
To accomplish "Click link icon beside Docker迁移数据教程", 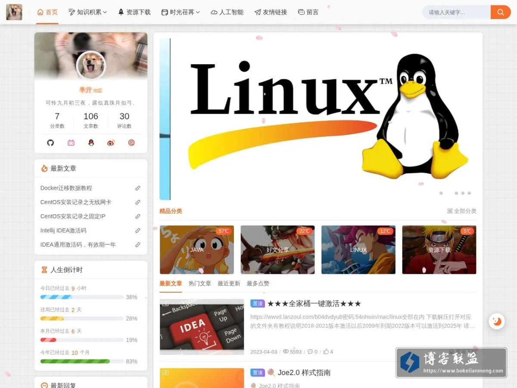I will [x=138, y=188].
